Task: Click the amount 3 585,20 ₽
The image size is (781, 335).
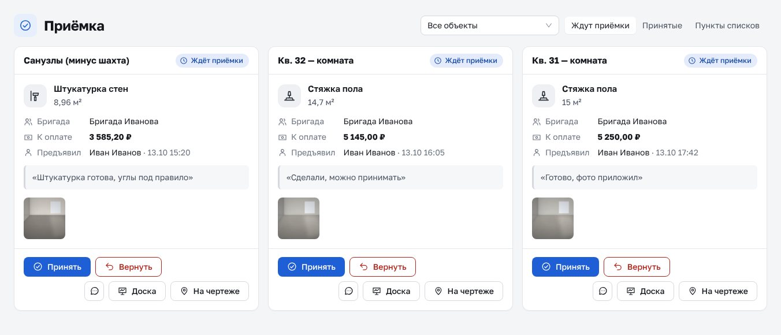Action: (x=111, y=137)
